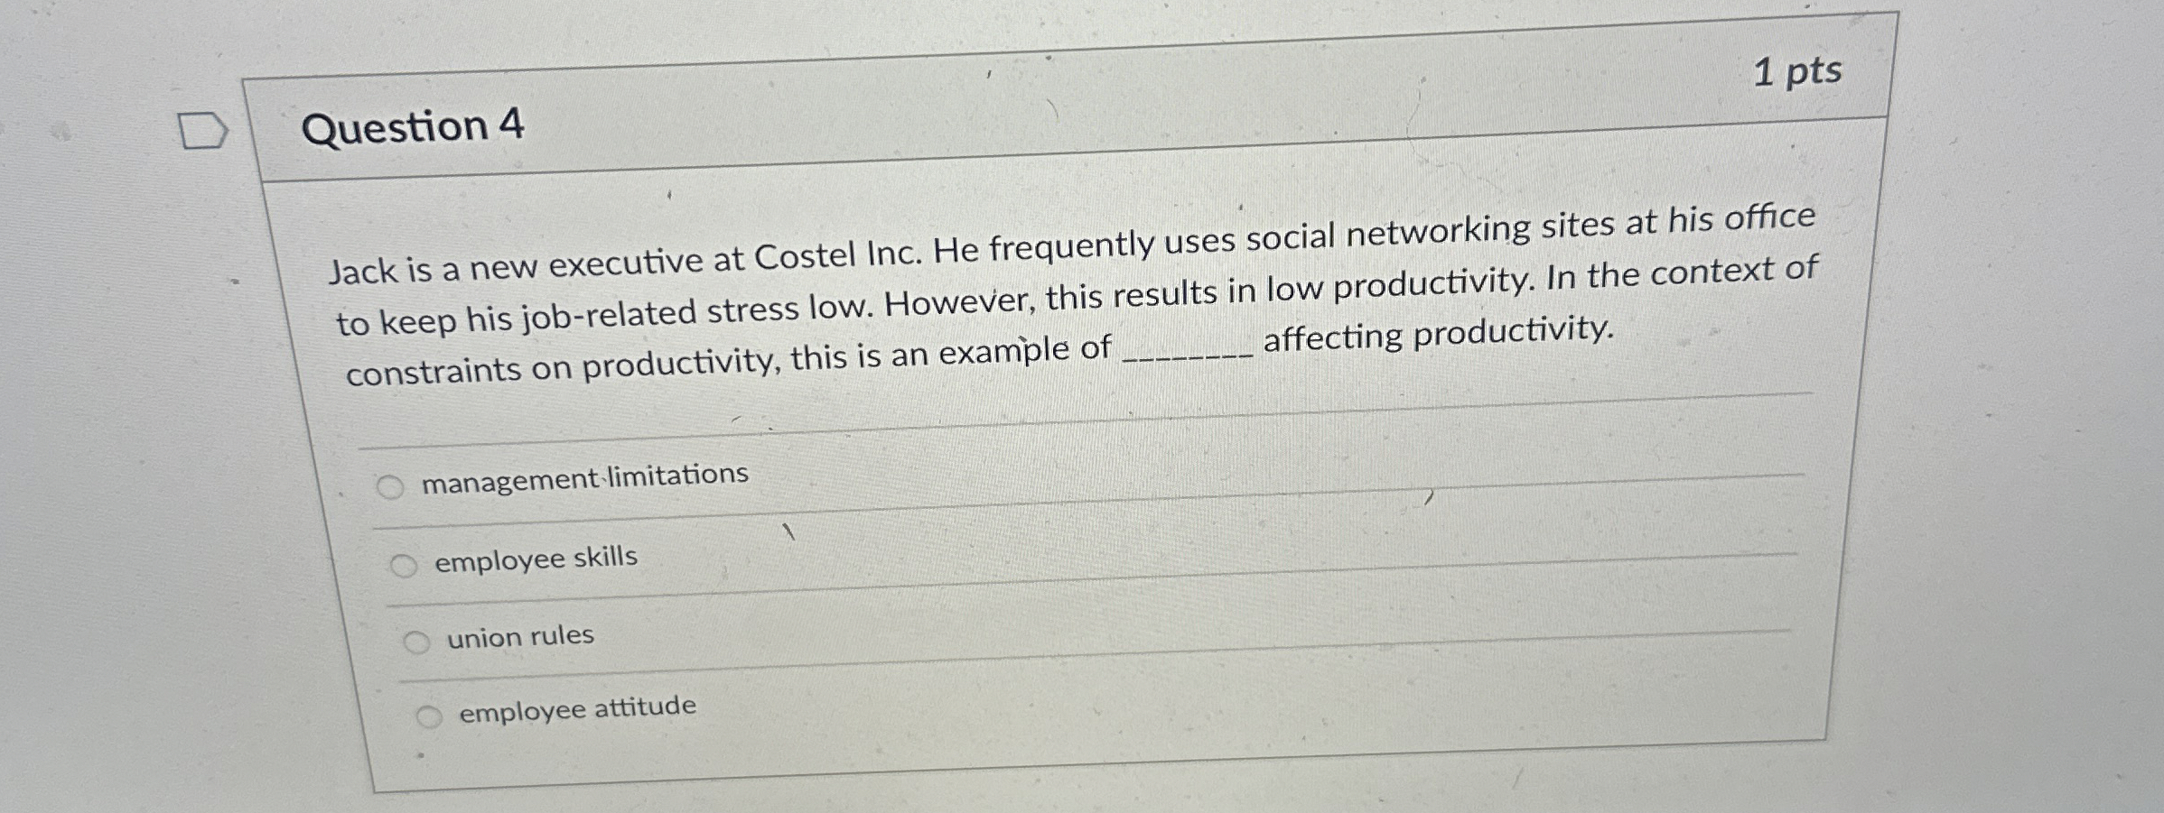The height and width of the screenshot is (813, 2164).
Task: Click the 'union rules' answer label
Action: 519,635
